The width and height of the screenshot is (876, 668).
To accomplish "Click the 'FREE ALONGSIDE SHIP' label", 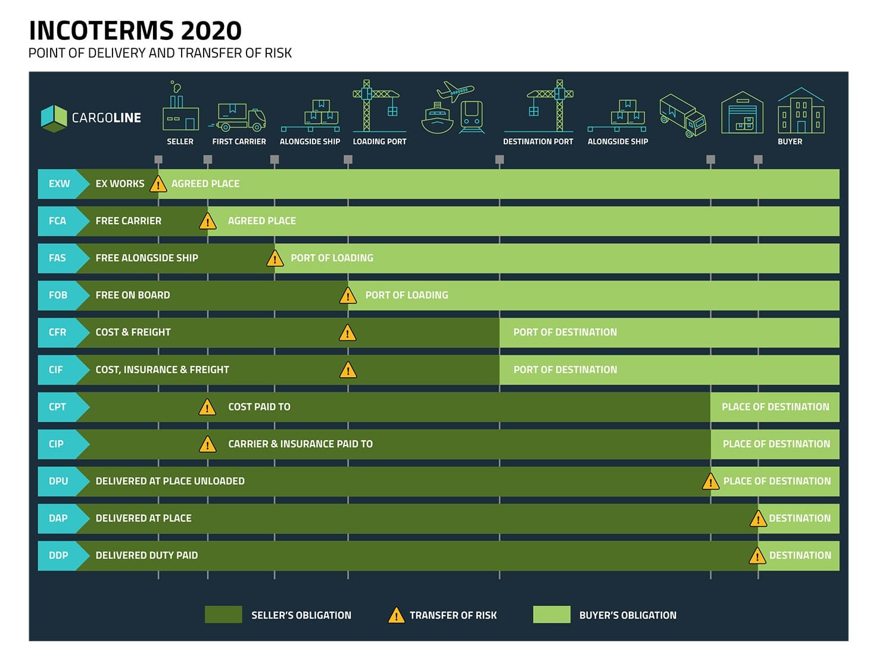I will [x=146, y=258].
